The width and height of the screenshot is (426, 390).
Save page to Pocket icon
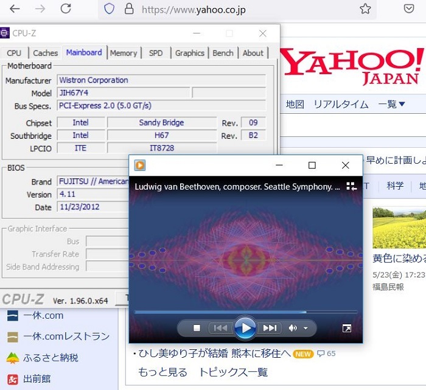tap(409, 9)
